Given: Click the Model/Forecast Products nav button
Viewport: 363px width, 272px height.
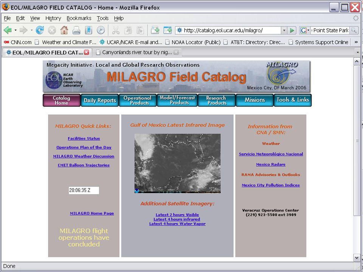Looking at the screenshot, I should pyautogui.click(x=177, y=100).
